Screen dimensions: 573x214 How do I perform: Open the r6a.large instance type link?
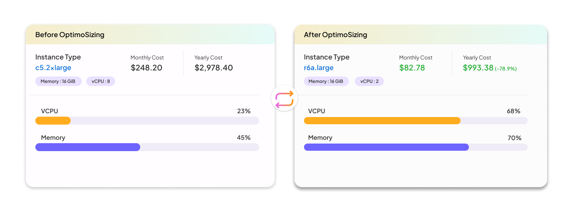coord(319,68)
